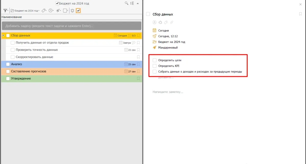Click the Наименование column header
The image size is (306, 164).
click(x=12, y=17)
